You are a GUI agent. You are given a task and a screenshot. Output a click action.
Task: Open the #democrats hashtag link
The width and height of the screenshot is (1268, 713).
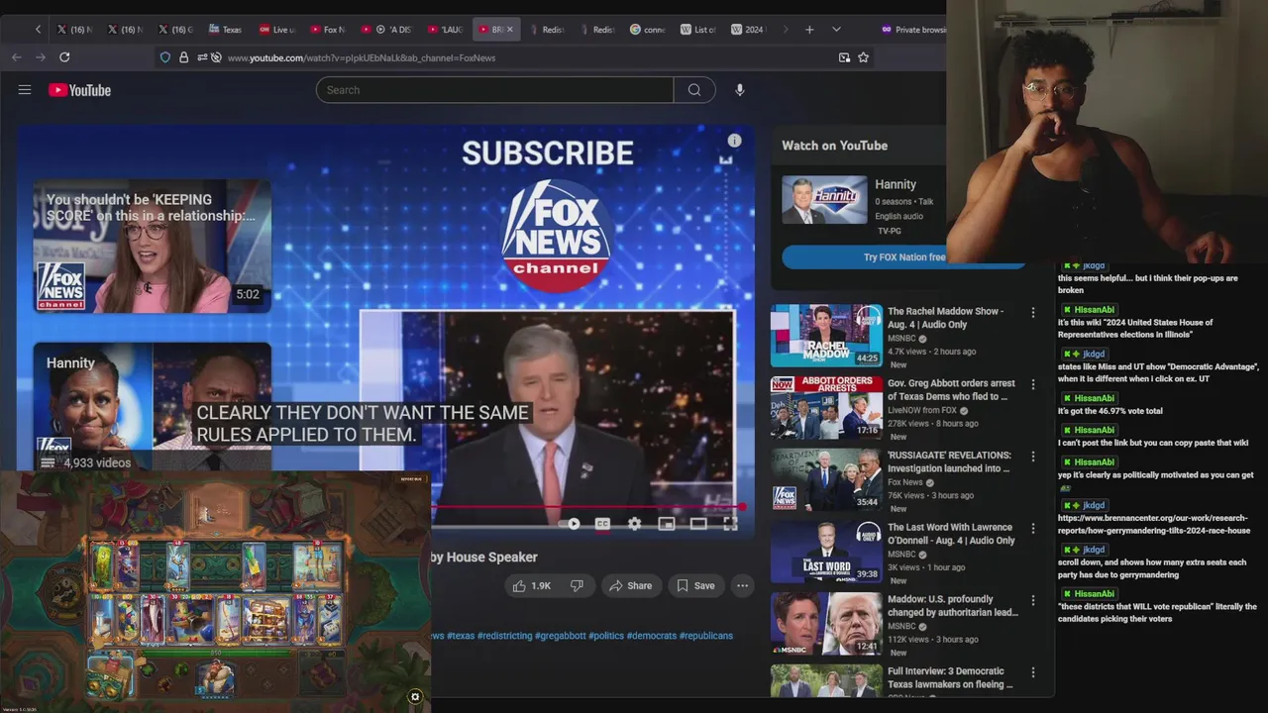[651, 636]
